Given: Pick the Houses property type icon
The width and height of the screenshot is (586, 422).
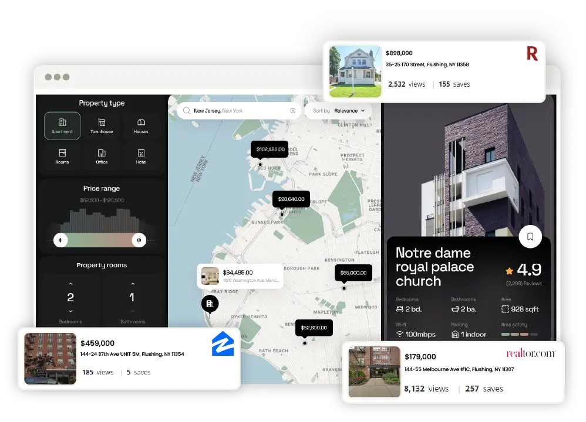Looking at the screenshot, I should click(141, 125).
